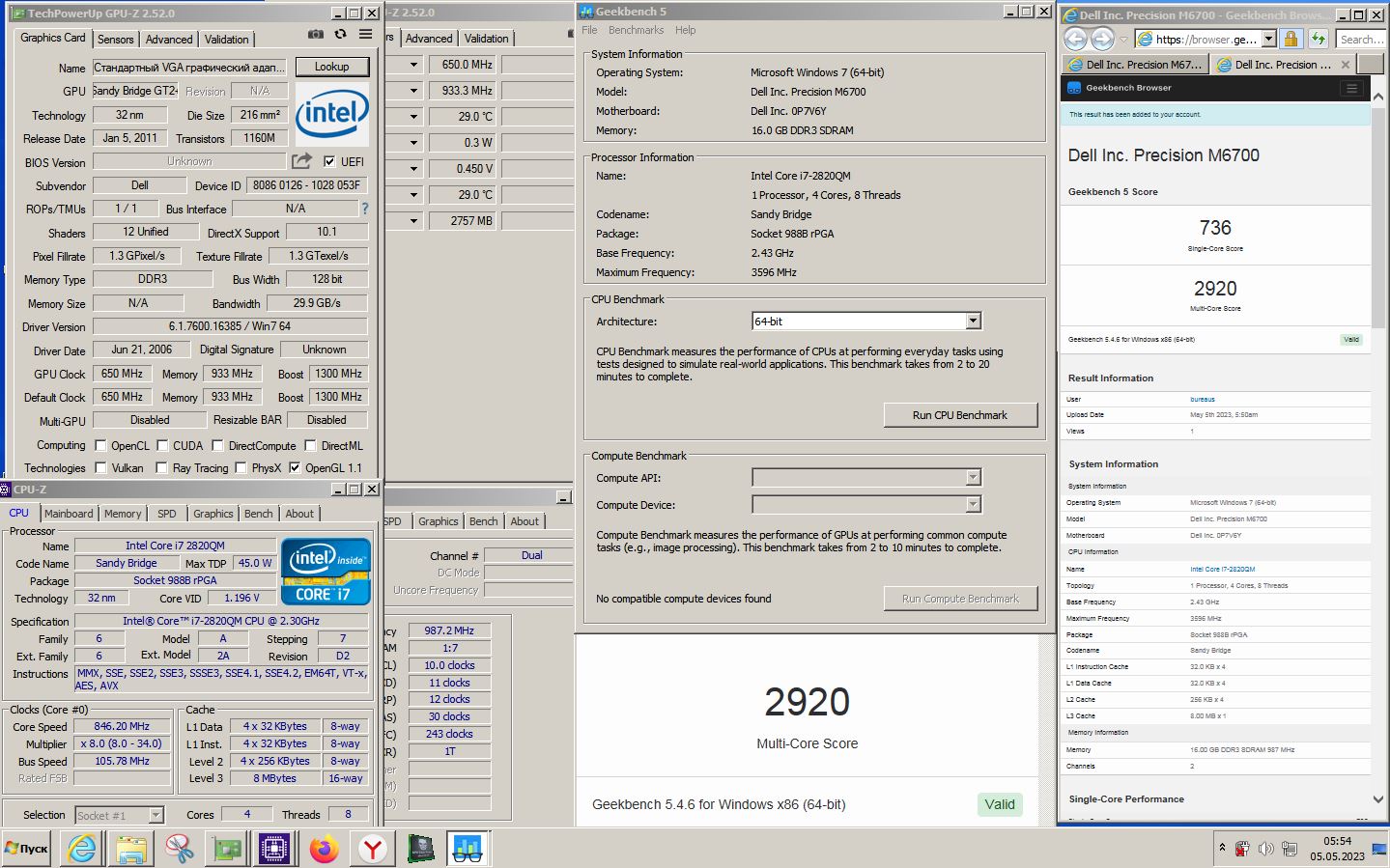The image size is (1390, 868).
Task: Switch to CPU-Z via its purple taskbar icon
Action: click(275, 849)
